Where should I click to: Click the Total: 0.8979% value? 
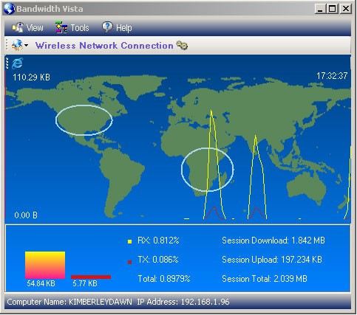tap(164, 279)
